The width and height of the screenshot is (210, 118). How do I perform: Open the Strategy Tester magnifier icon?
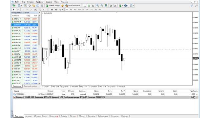click(42, 6)
